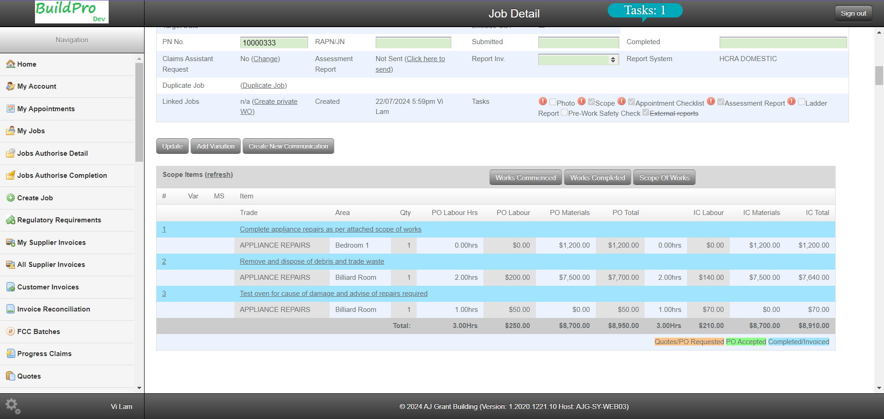The height and width of the screenshot is (419, 884).
Task: Click the Progress Claims icon
Action: pos(10,353)
